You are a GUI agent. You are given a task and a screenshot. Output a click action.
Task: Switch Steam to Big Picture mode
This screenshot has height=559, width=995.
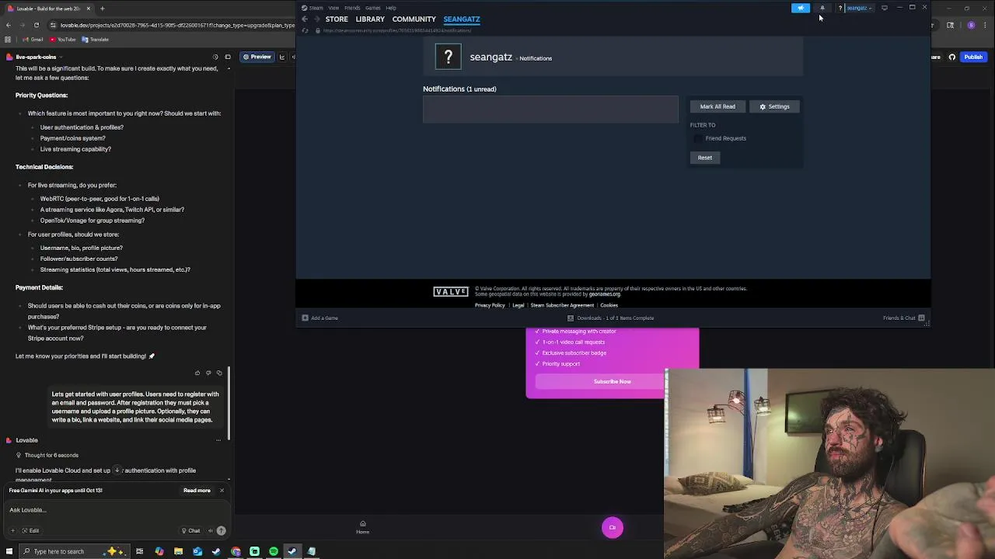tap(885, 8)
